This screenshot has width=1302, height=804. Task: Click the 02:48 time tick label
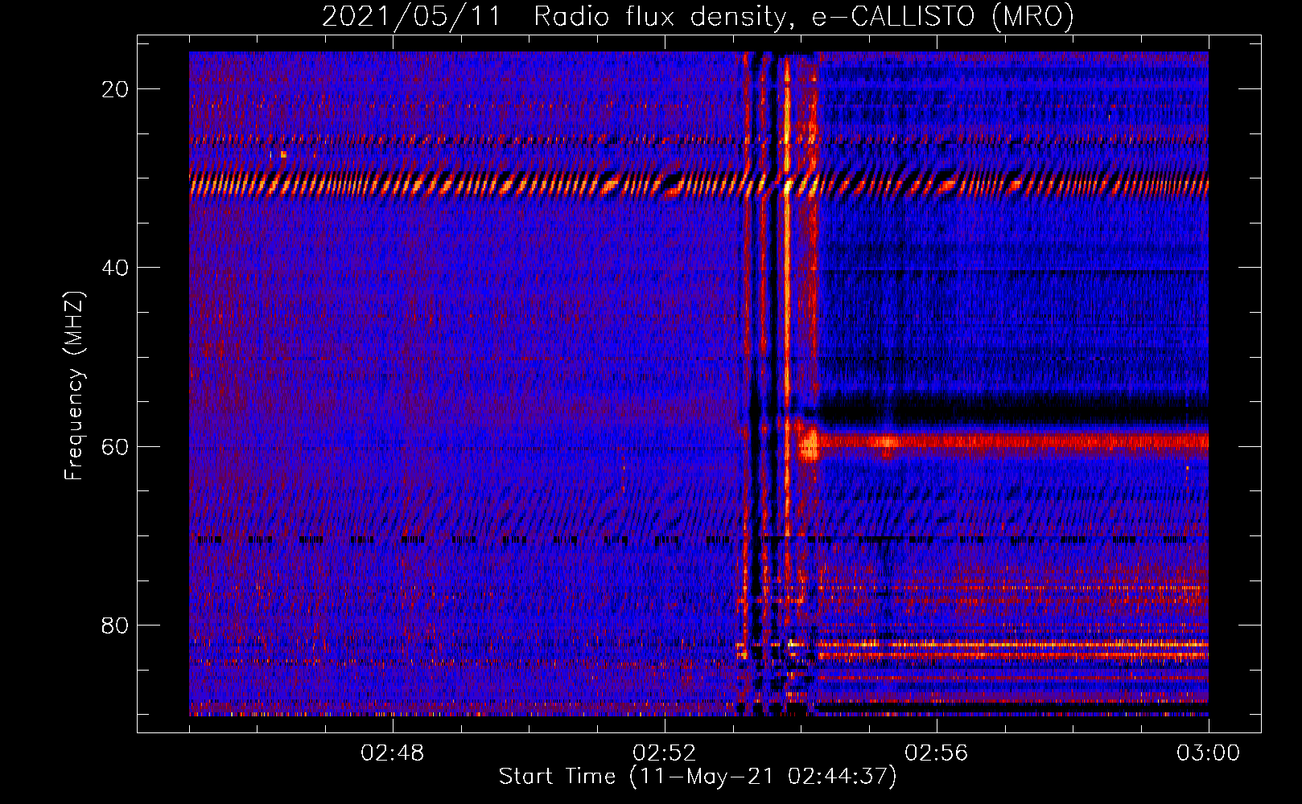(x=393, y=753)
